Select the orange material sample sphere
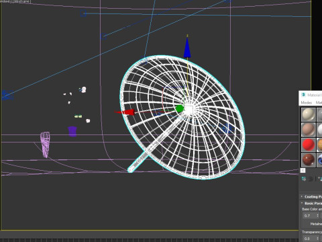The image size is (322, 242). tap(320, 145)
